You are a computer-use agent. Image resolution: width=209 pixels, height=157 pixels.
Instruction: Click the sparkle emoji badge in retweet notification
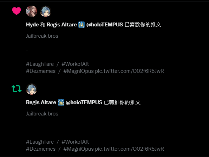point(61,102)
